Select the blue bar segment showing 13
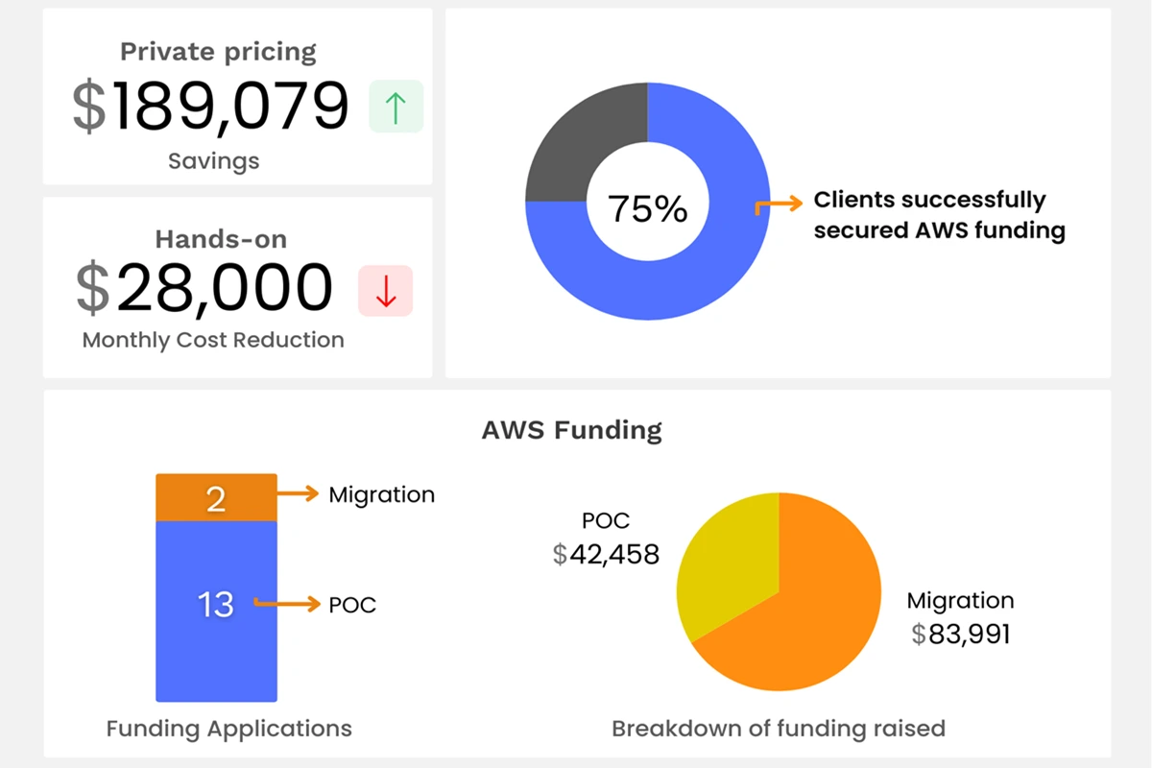1152x768 pixels. pyautogui.click(x=217, y=612)
